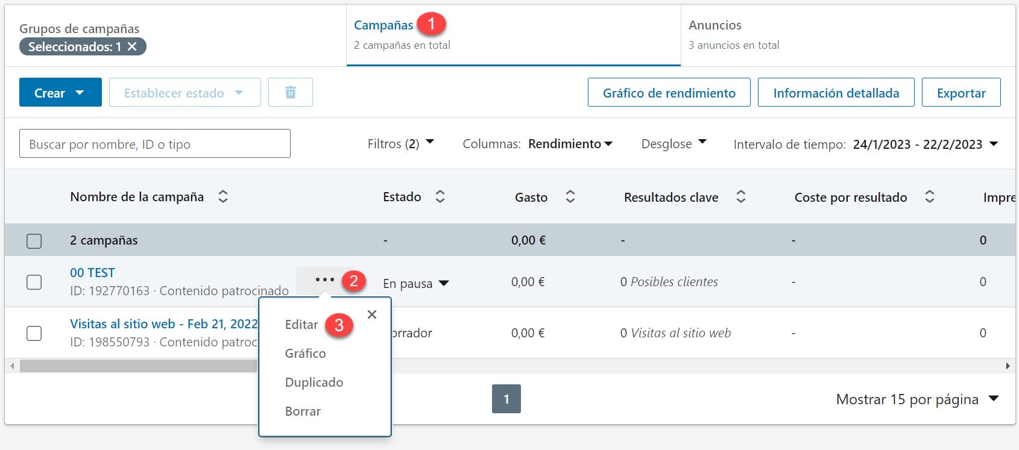Click 0 Posibles clientes result cell
1019x450 pixels.
[x=669, y=282]
